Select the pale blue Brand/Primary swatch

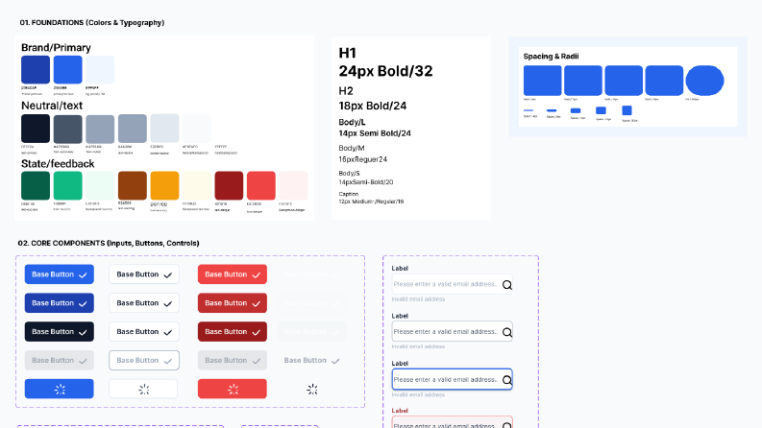pyautogui.click(x=100, y=69)
